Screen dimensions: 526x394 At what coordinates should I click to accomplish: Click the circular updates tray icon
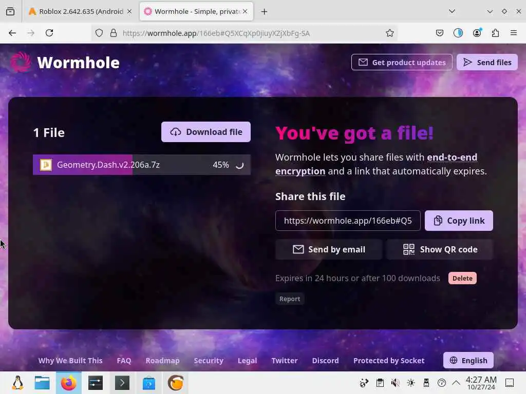pyautogui.click(x=441, y=383)
